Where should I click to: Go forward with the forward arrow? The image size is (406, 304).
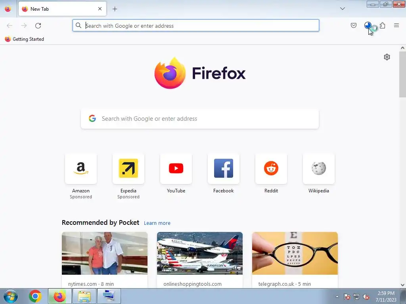click(x=24, y=25)
